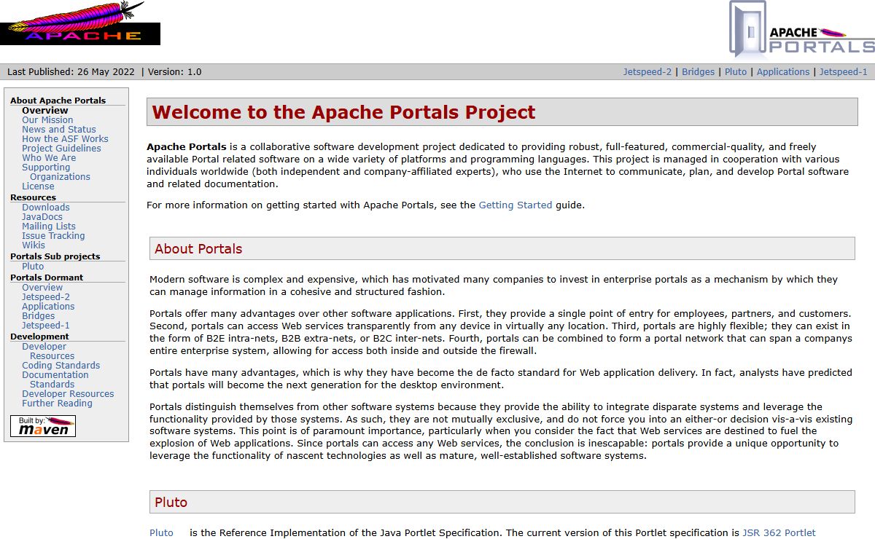Go to Mailing Lists
Image resolution: width=875 pixels, height=539 pixels.
(49, 227)
